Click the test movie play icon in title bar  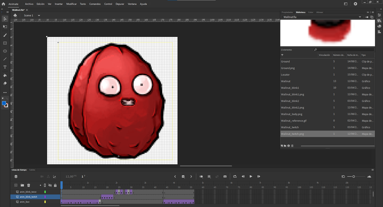[x=355, y=4]
